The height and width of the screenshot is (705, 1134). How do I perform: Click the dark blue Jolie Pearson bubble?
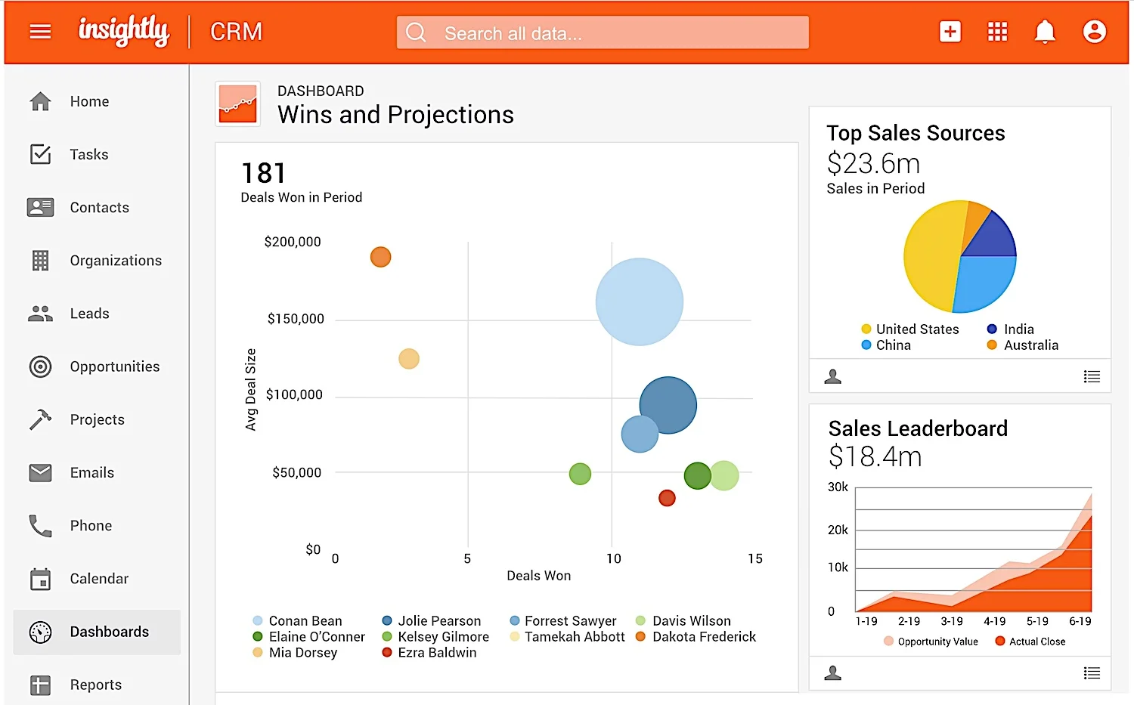(668, 405)
